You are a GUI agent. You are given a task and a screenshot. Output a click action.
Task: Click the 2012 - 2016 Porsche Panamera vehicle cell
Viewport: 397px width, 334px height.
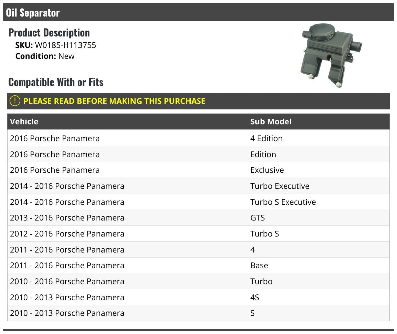tap(67, 234)
